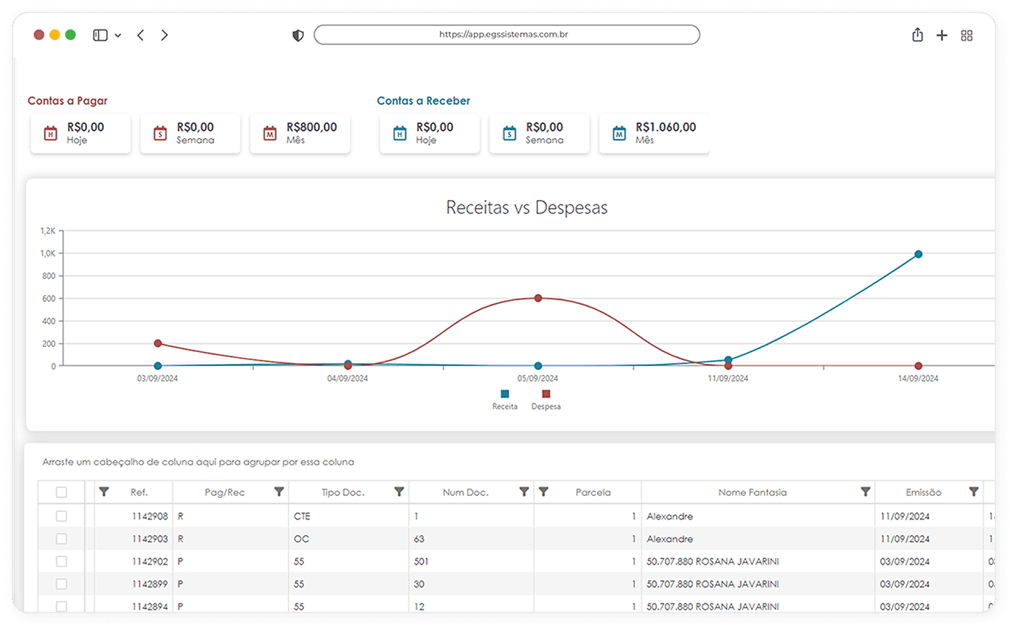
Task: Select the checkbox for row 1142908
Action: (61, 516)
